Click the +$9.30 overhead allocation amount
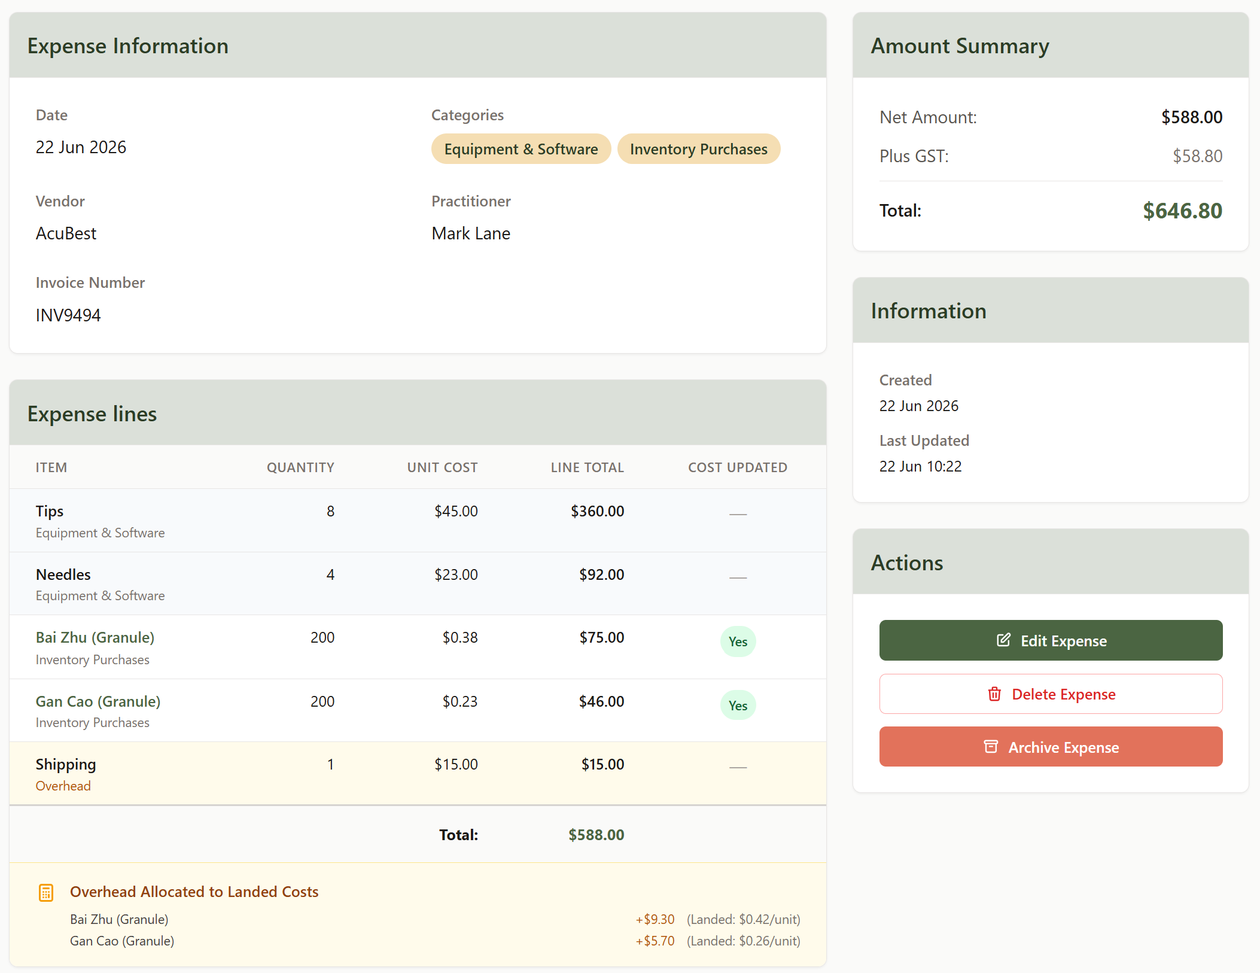Image resolution: width=1260 pixels, height=973 pixels. point(655,919)
